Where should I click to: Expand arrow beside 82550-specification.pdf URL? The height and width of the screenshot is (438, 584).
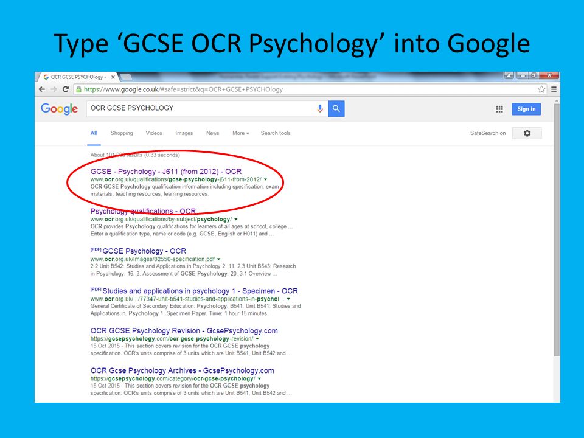pyautogui.click(x=218, y=259)
